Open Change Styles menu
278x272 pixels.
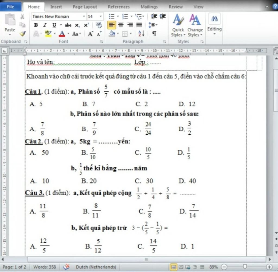coord(195,25)
